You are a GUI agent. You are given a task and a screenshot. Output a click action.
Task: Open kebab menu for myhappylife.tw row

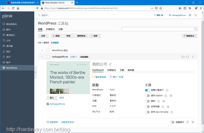point(193,57)
